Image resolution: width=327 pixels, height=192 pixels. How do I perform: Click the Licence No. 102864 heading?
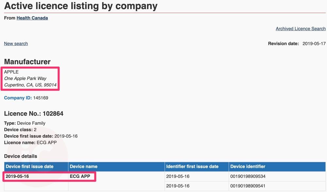point(34,114)
